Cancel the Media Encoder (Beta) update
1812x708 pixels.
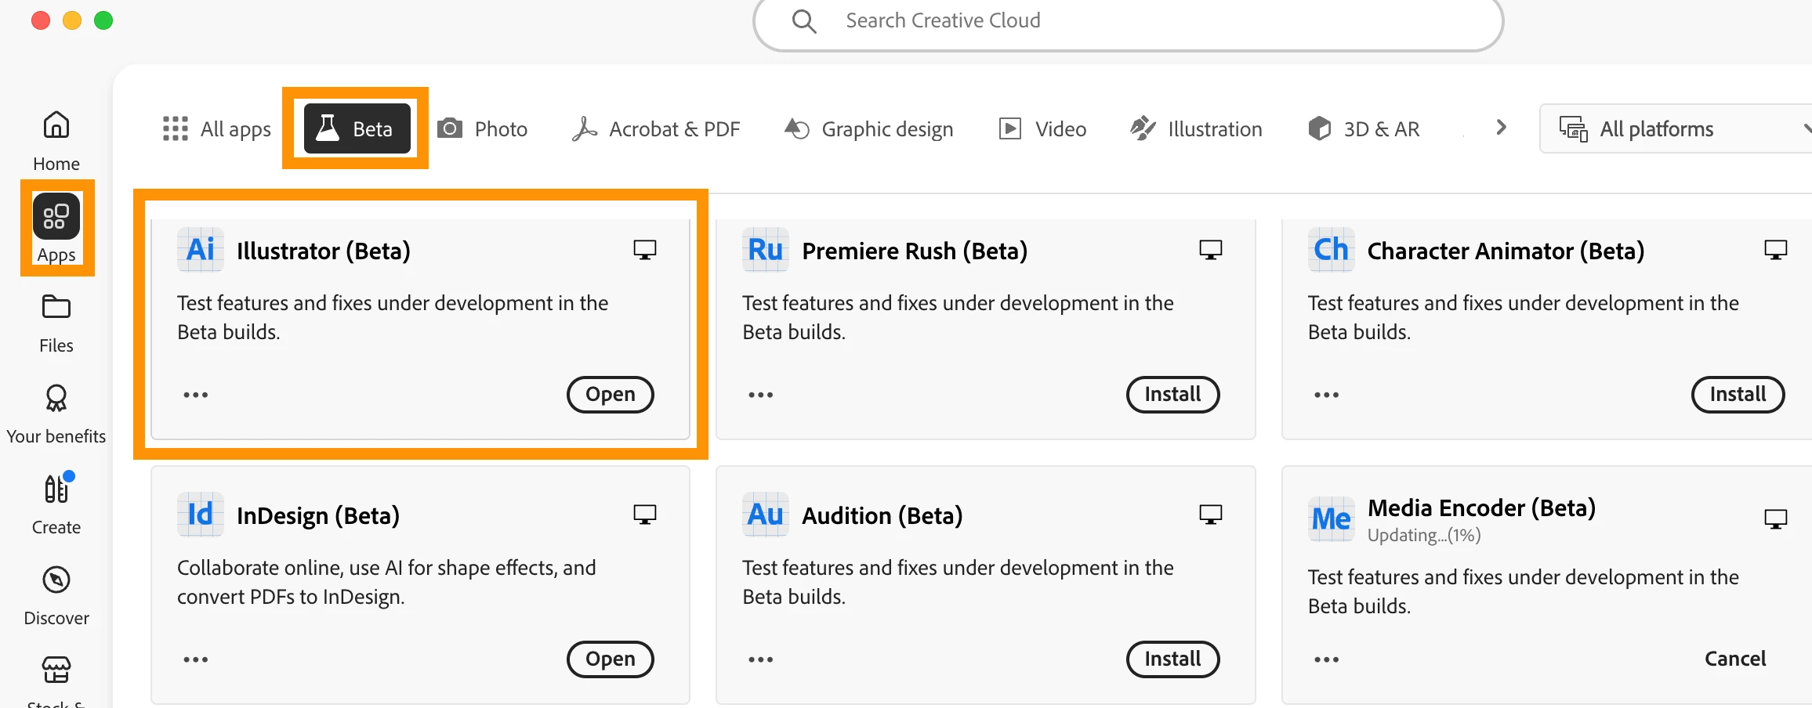[x=1735, y=659]
